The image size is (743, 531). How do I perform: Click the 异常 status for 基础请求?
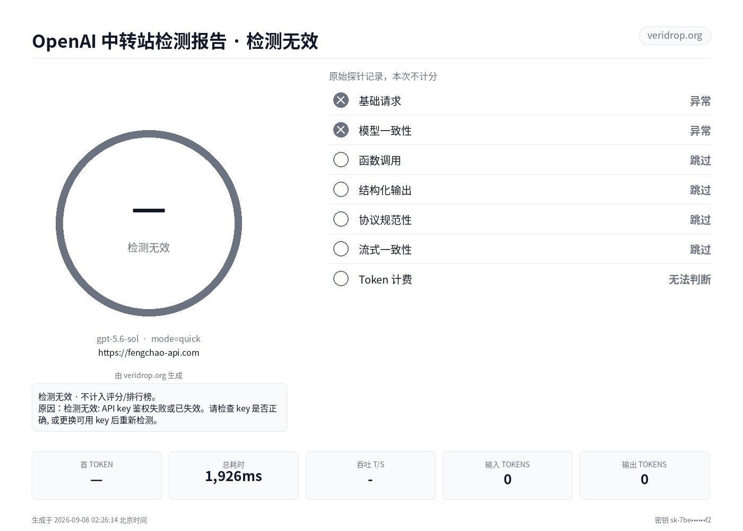point(700,101)
